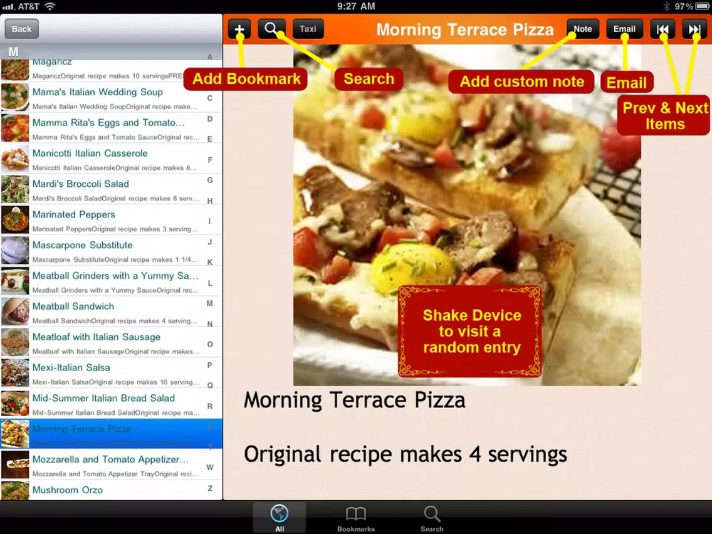Screen dimensions: 712x534
Task: Select Mama's Italian Wedding Soup recipe
Action: (x=112, y=98)
